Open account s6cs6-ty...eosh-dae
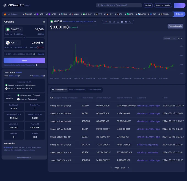The image size is (187, 181). 148,152
